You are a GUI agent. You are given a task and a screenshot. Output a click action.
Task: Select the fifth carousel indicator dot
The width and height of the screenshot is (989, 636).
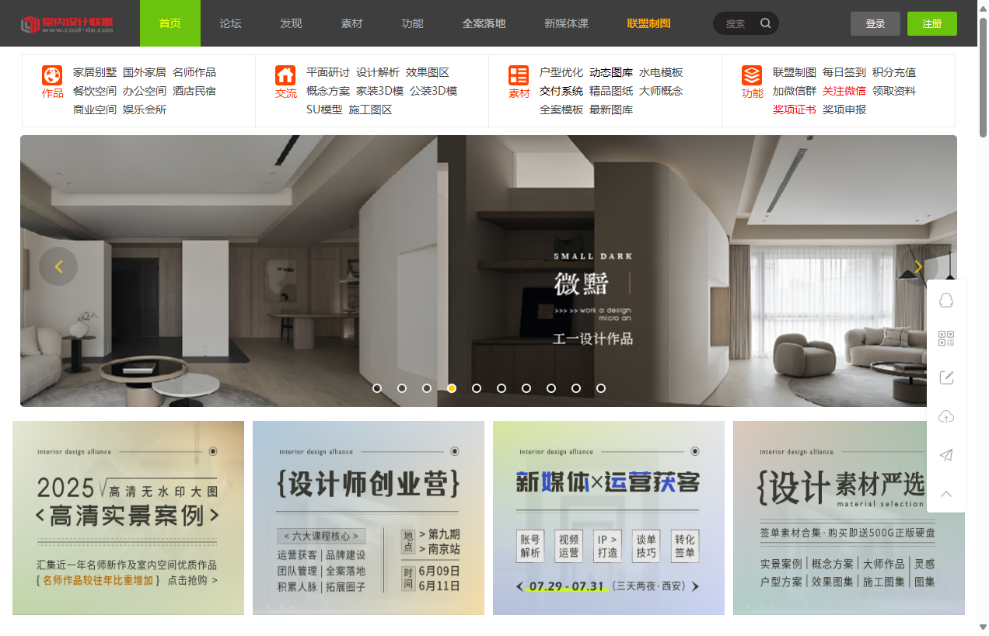pos(477,388)
